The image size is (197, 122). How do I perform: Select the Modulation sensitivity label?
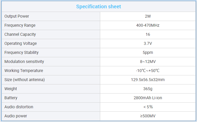24,62
